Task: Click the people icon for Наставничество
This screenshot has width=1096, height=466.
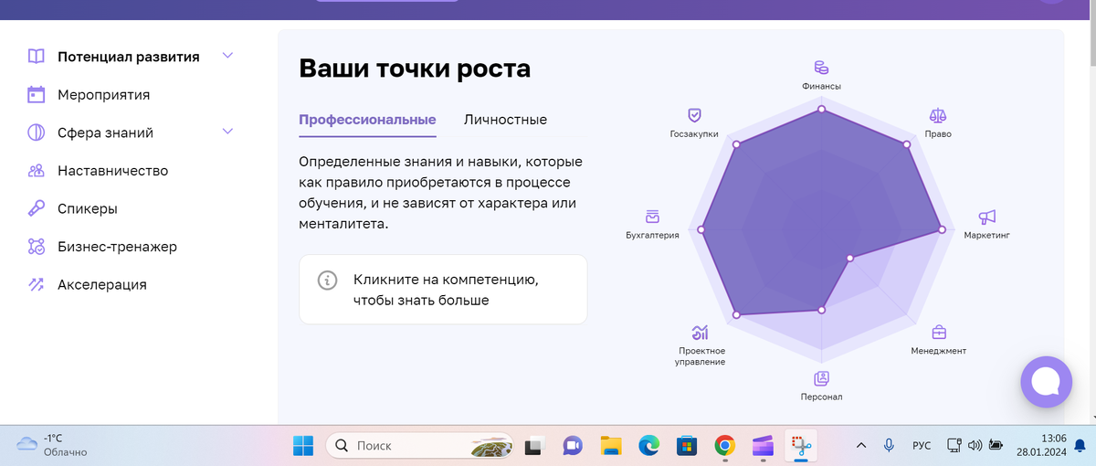Action: (36, 170)
